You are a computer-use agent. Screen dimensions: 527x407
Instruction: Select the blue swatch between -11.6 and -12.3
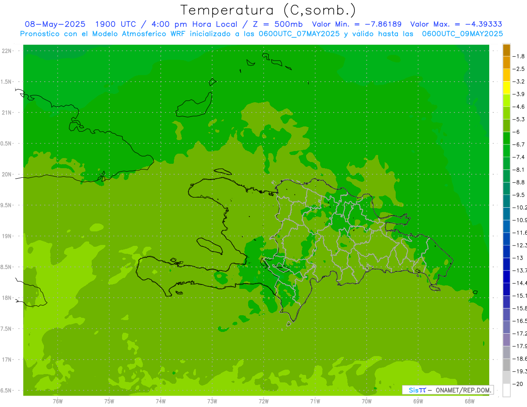[x=506, y=239]
